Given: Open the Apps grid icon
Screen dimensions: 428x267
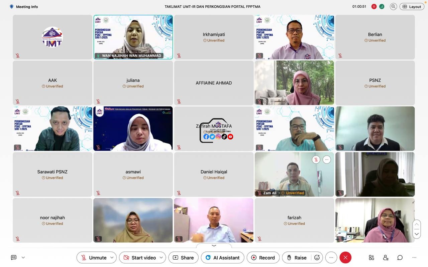Looking at the screenshot, I should [371, 257].
